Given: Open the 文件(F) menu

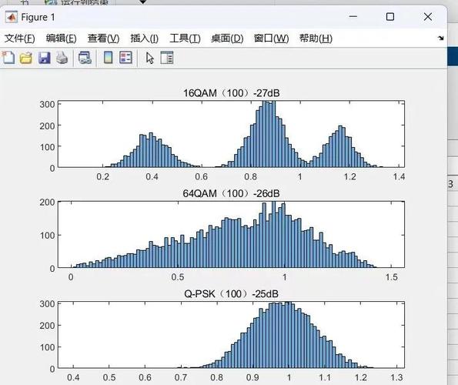Looking at the screenshot, I should [19, 38].
